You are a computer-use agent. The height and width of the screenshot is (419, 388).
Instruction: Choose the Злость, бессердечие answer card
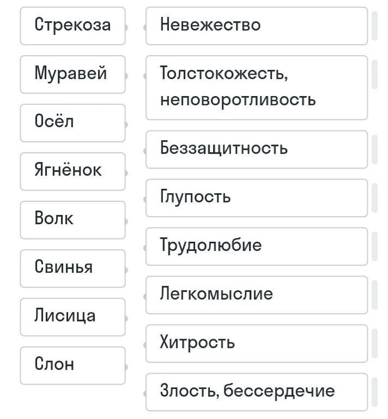point(256,392)
